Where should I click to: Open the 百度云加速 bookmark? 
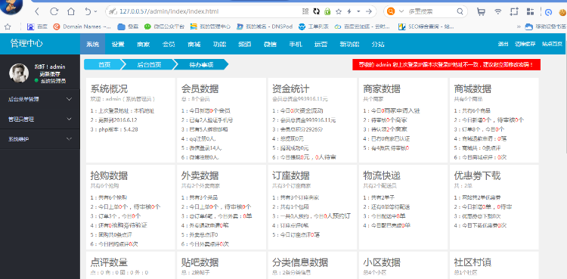coord(362,26)
